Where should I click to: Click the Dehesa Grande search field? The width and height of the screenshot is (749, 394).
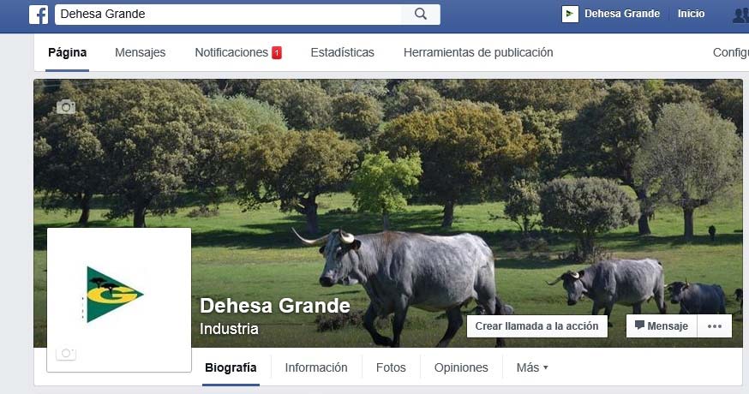pyautogui.click(x=228, y=15)
